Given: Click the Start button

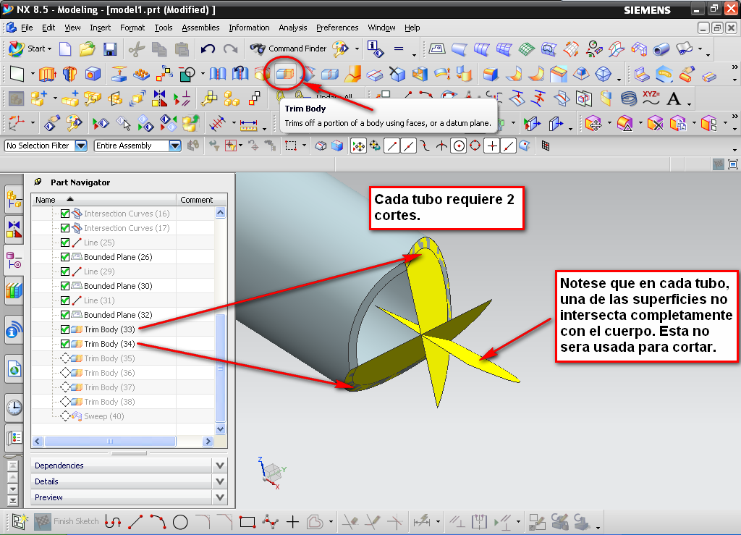Looking at the screenshot, I should point(29,49).
